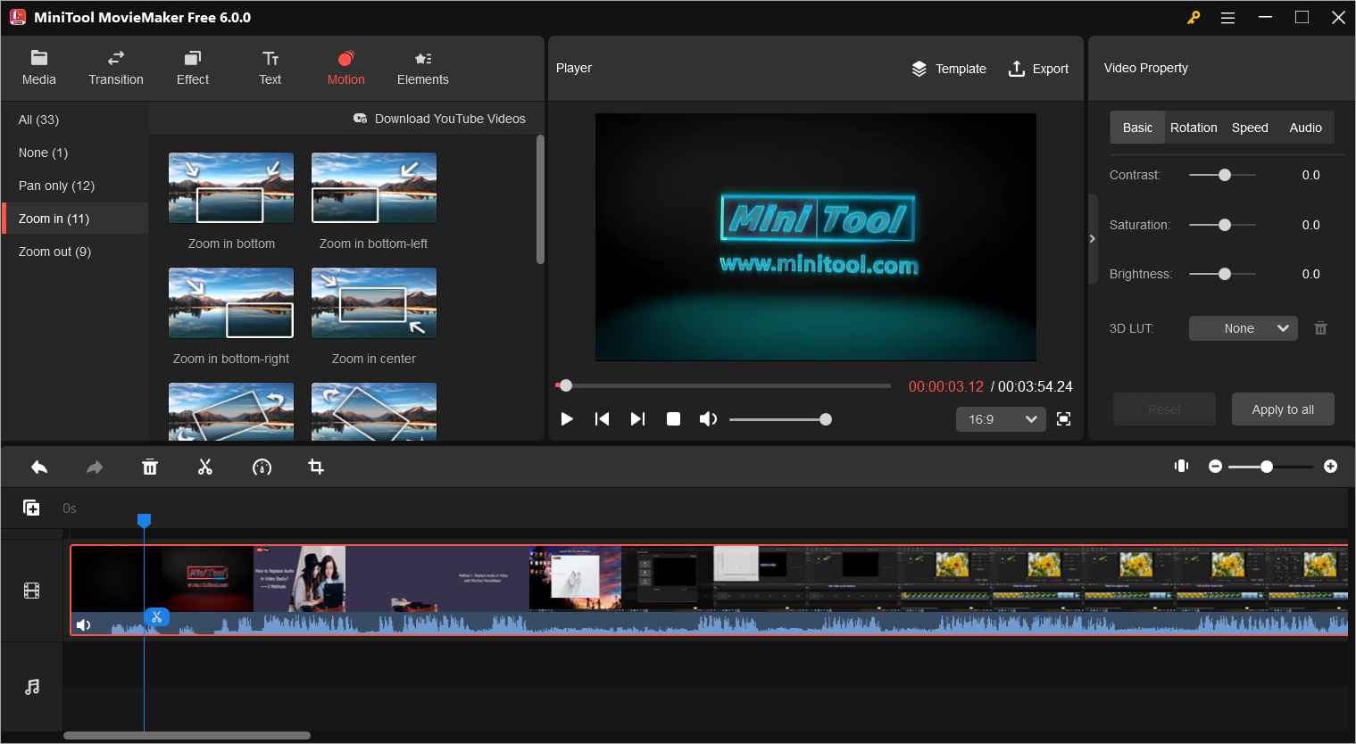This screenshot has width=1356, height=744.
Task: Collapse the Video Property panel arrow
Action: click(1092, 238)
